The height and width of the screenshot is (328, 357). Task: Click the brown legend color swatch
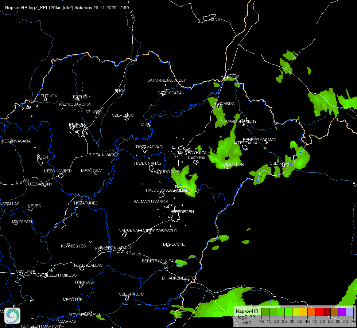coord(334,312)
